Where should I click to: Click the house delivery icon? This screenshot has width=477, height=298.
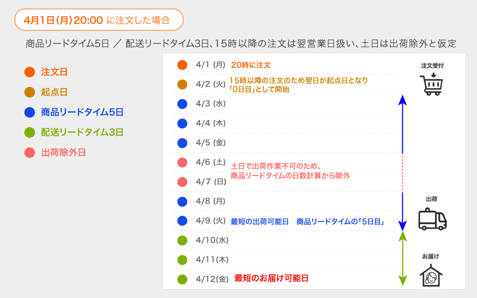click(x=431, y=275)
